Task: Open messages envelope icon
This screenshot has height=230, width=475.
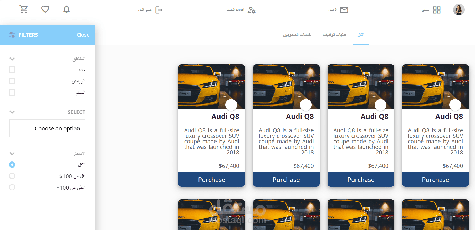Action: tap(344, 10)
